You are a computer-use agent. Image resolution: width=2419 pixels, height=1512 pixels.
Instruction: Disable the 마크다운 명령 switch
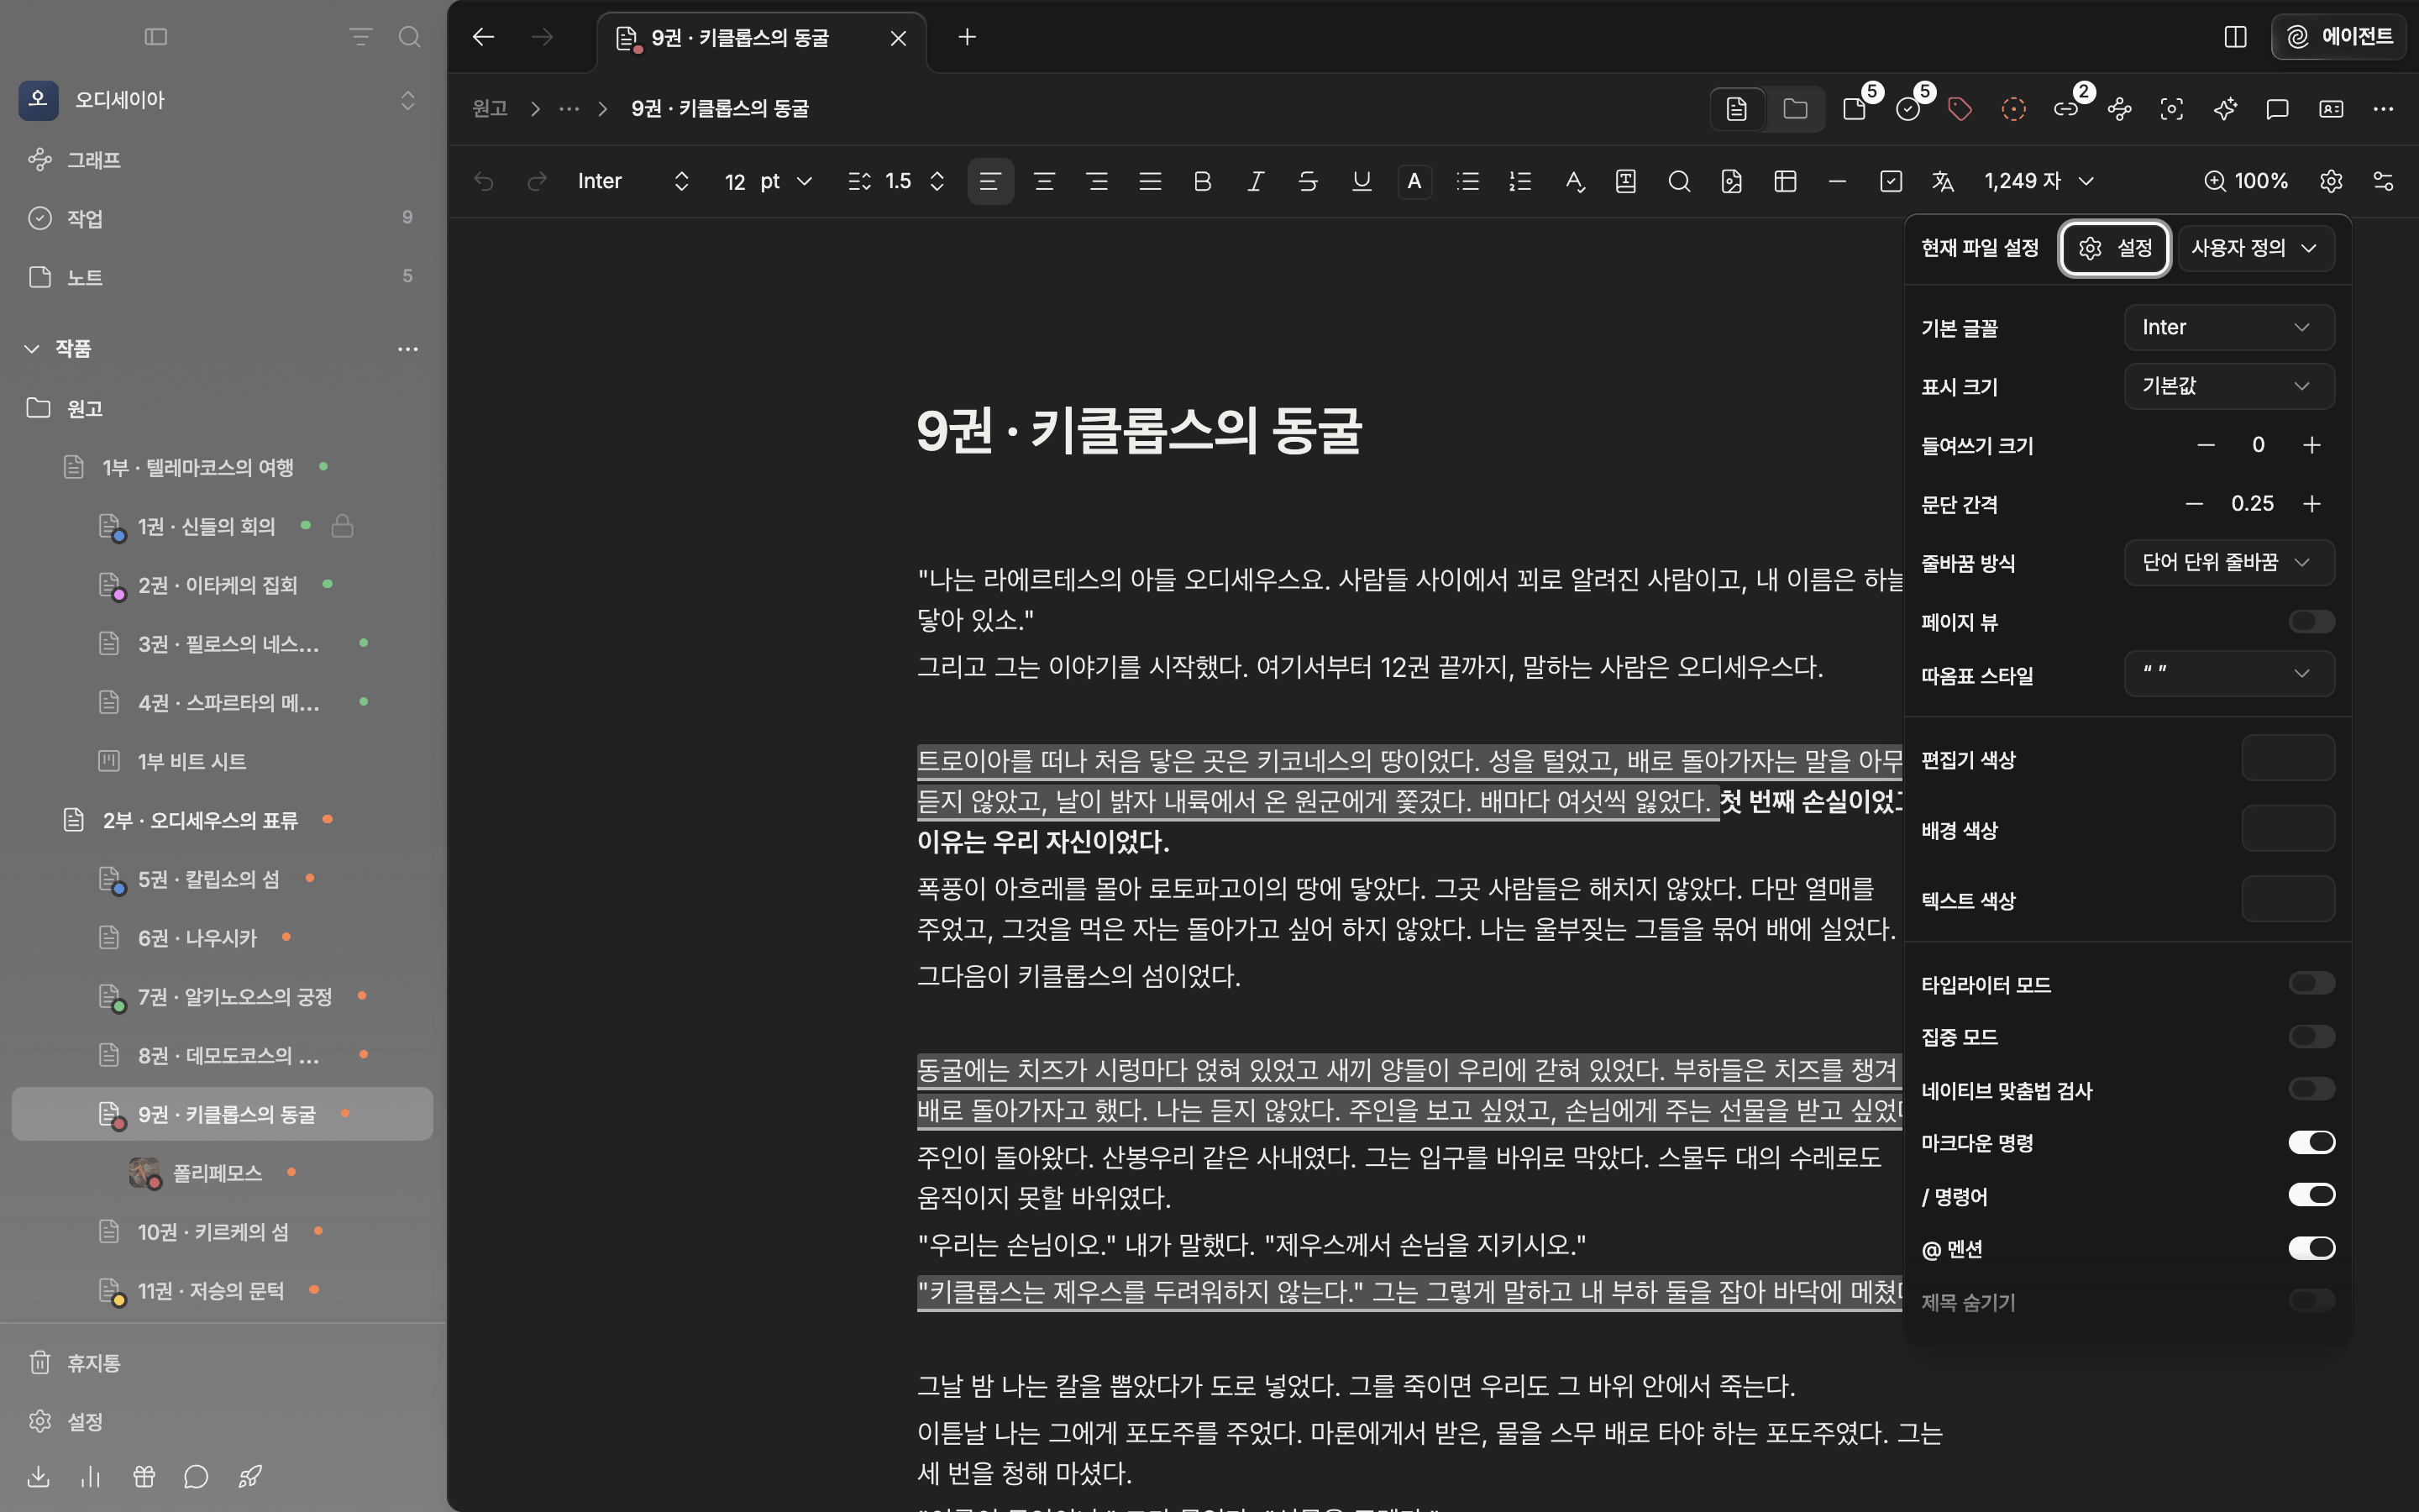tap(2311, 1142)
